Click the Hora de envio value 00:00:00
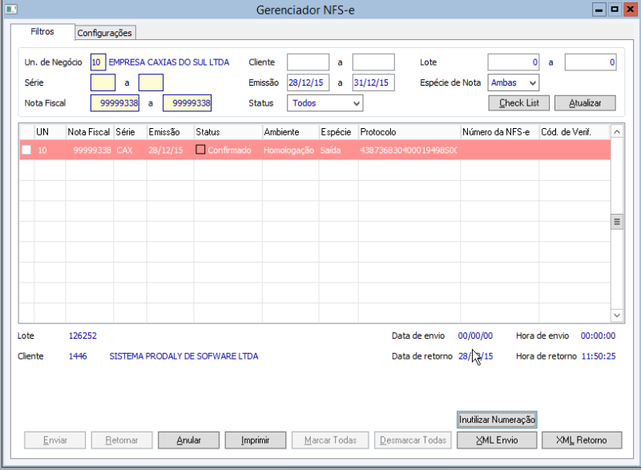641x470 pixels. tap(598, 335)
